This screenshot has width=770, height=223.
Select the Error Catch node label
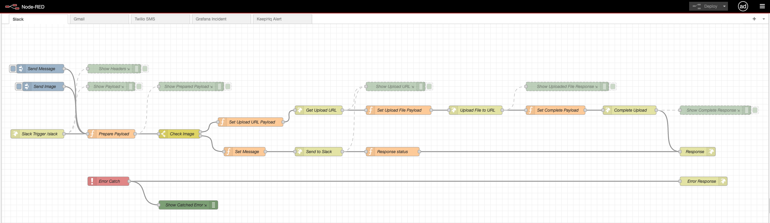(109, 181)
